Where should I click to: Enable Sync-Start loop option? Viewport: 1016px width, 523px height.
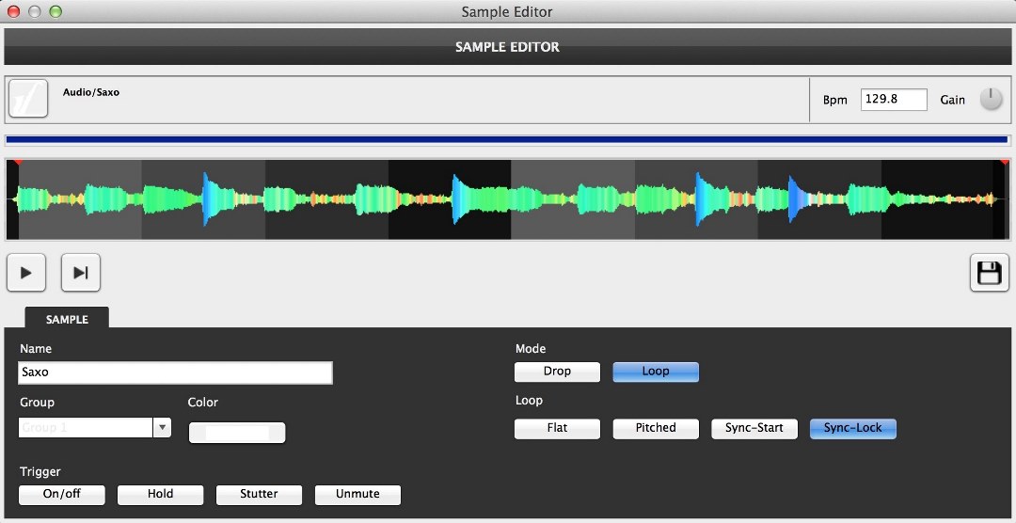[x=754, y=428]
